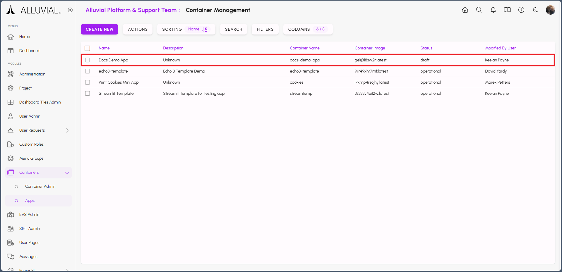The height and width of the screenshot is (272, 562).
Task: Sort table by Status column header
Action: click(x=426, y=48)
